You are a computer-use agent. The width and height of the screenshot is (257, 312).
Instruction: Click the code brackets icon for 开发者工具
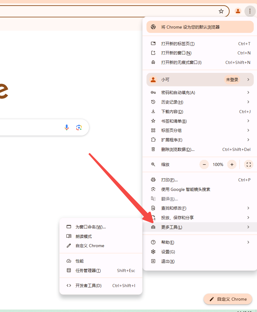pyautogui.click(x=69, y=286)
